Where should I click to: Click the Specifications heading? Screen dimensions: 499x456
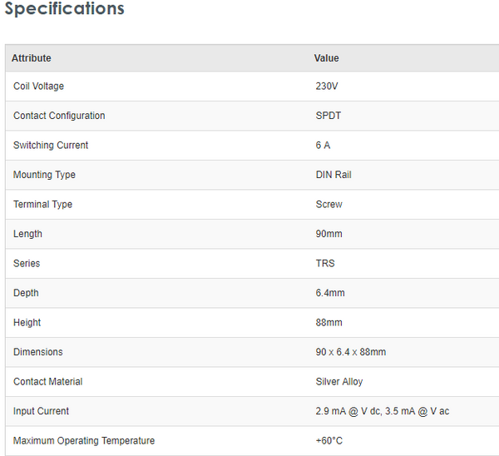point(65,10)
